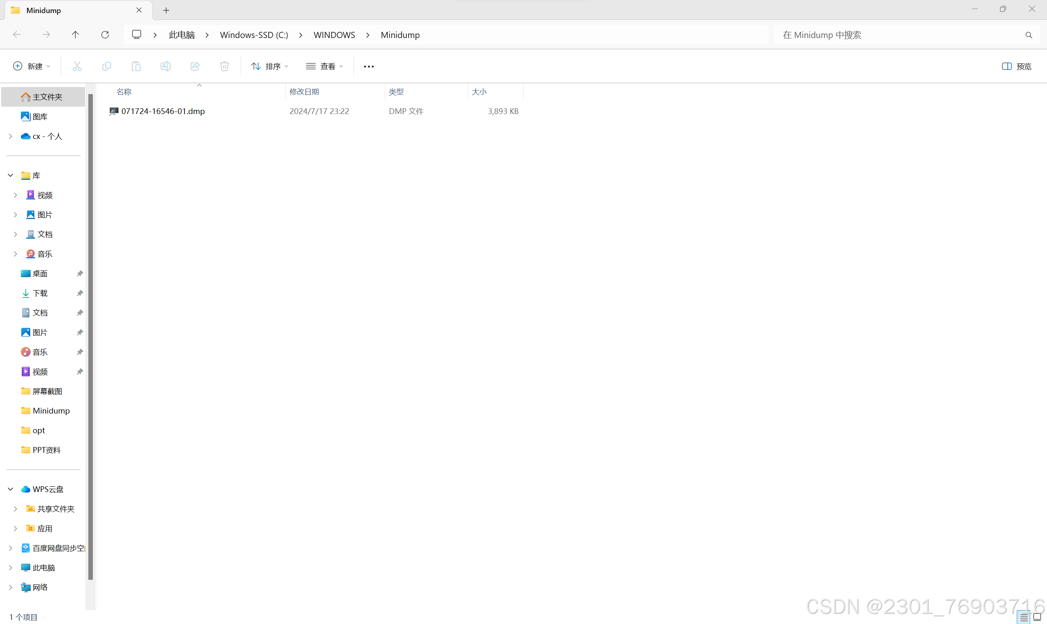
Task: Open the 查看 view dropdown
Action: (324, 66)
